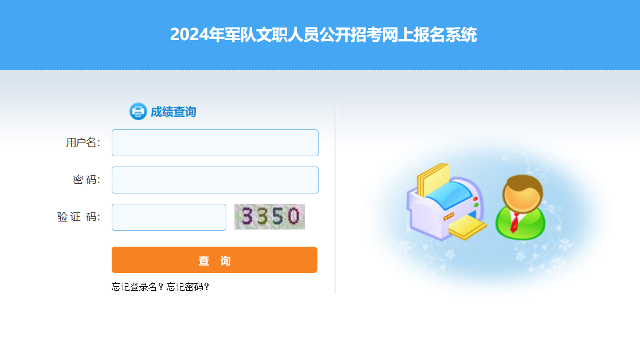Click the yellow paper stack atop printer

(433, 179)
